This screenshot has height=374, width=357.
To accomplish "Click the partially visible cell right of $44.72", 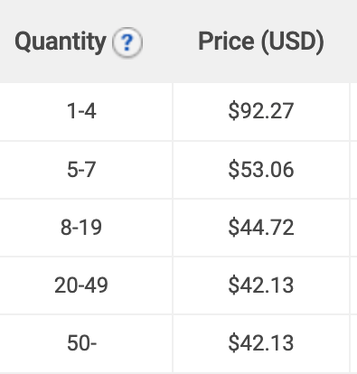I will click(x=353, y=228).
